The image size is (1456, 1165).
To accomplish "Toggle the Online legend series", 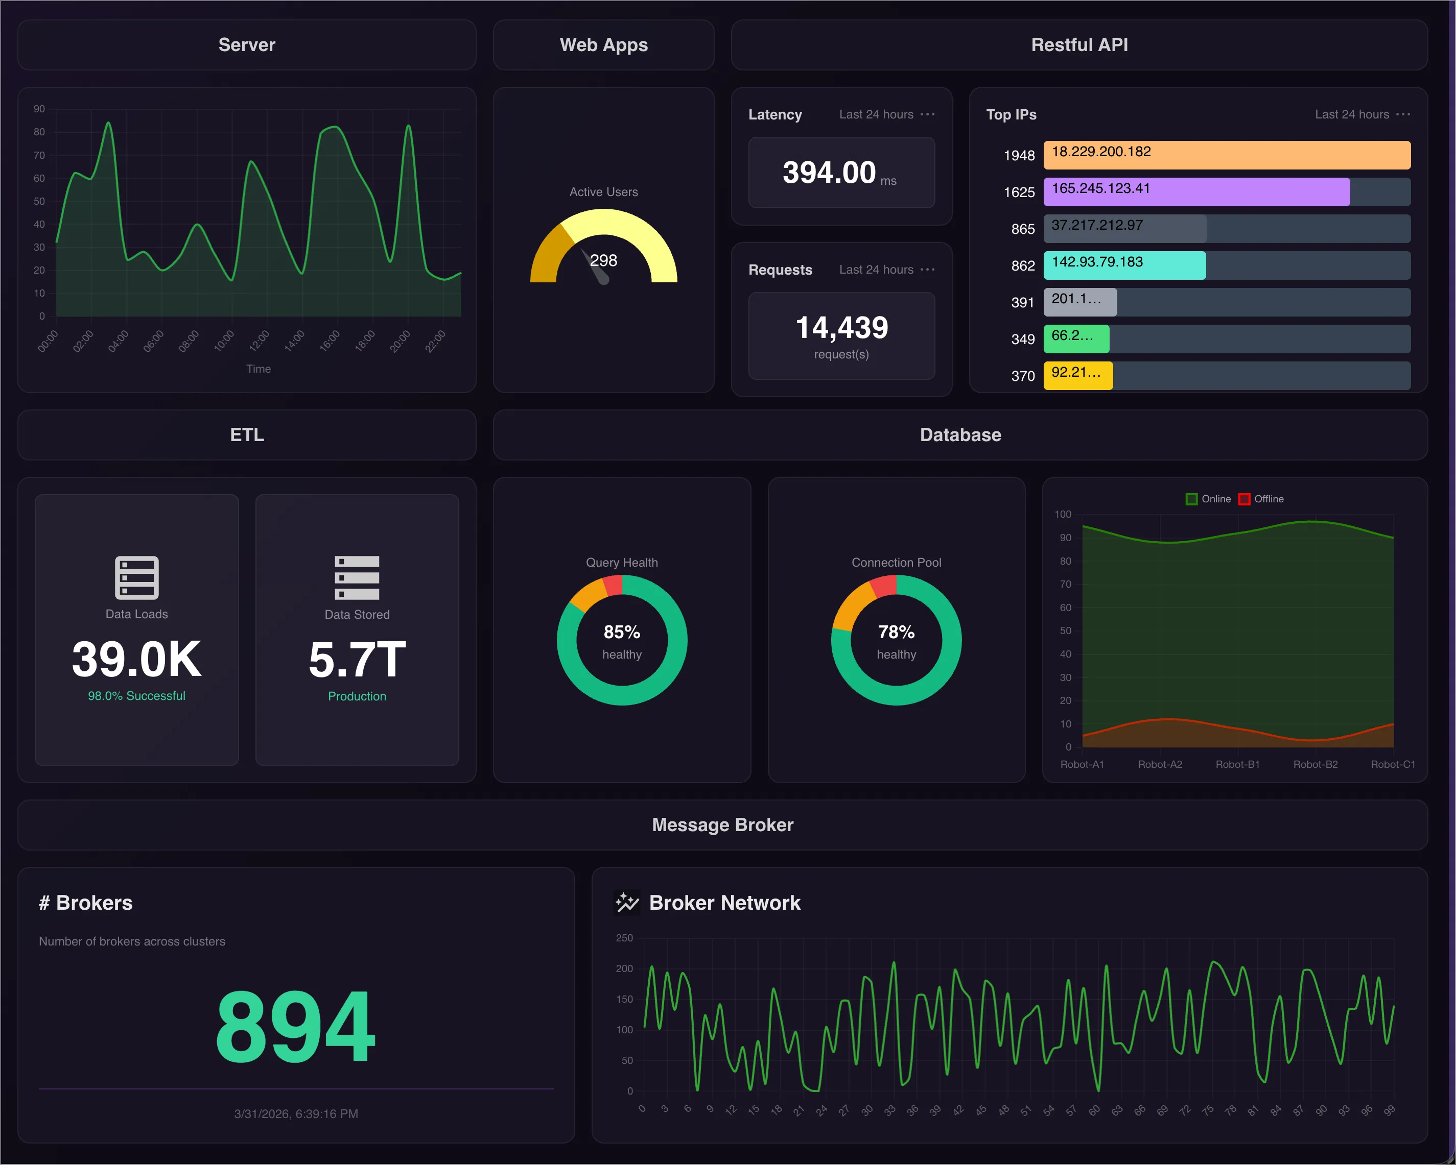I will tap(1208, 499).
